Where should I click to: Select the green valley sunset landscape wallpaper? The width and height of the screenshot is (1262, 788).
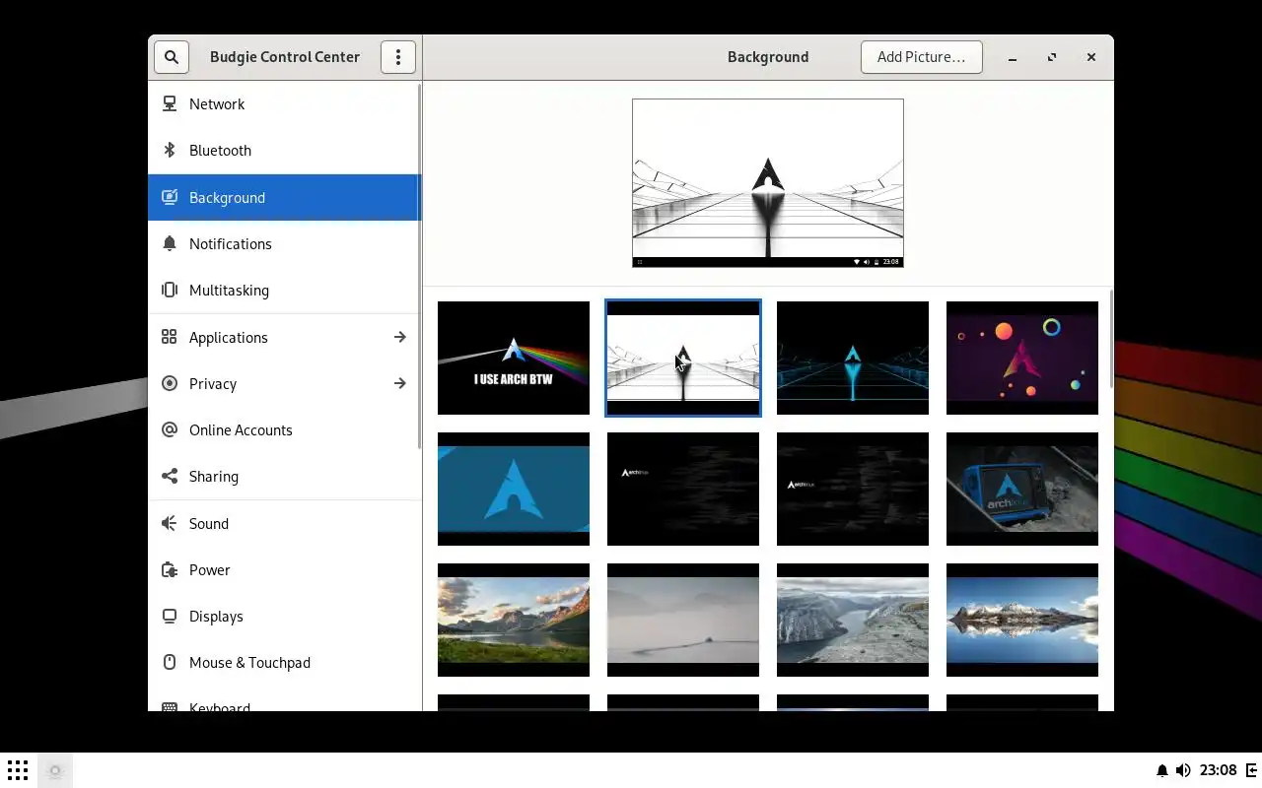[x=514, y=620]
